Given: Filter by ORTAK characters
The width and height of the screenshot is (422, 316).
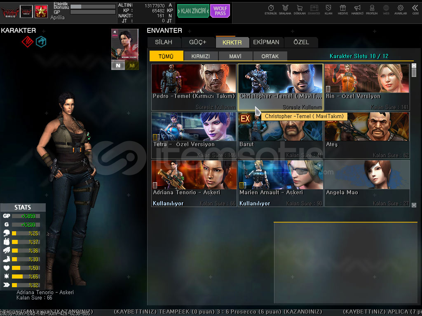Looking at the screenshot, I should click(x=270, y=56).
